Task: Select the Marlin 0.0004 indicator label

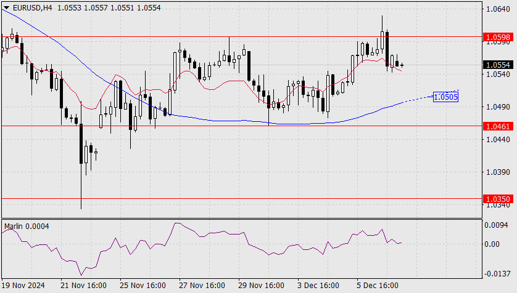Action: (x=27, y=227)
